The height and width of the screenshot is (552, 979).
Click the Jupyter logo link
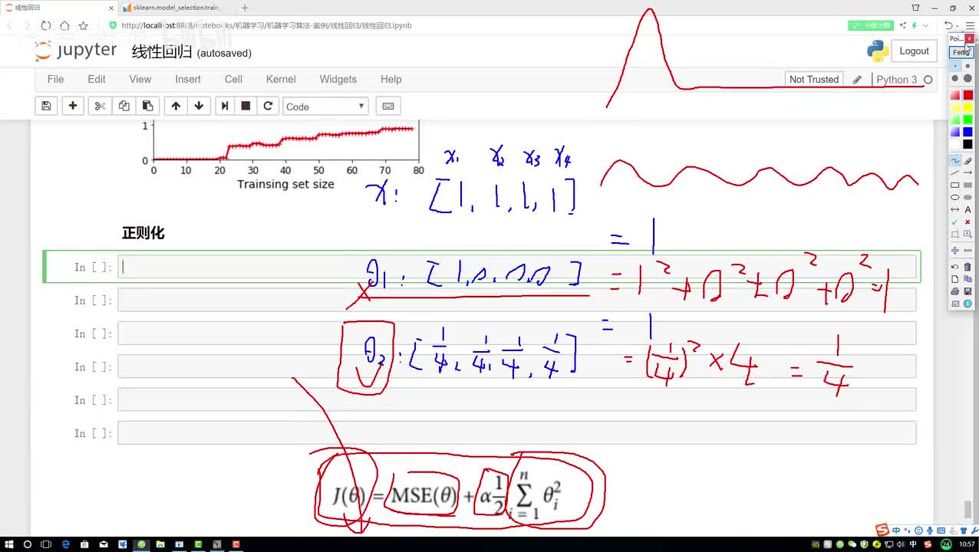[x=76, y=51]
